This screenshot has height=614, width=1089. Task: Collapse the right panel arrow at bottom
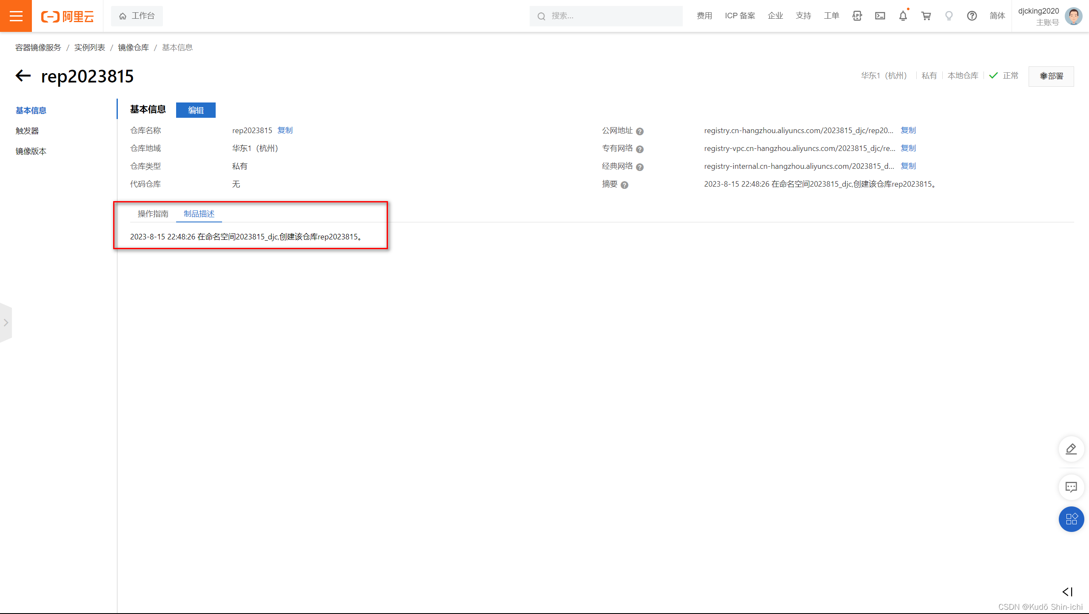(1067, 592)
